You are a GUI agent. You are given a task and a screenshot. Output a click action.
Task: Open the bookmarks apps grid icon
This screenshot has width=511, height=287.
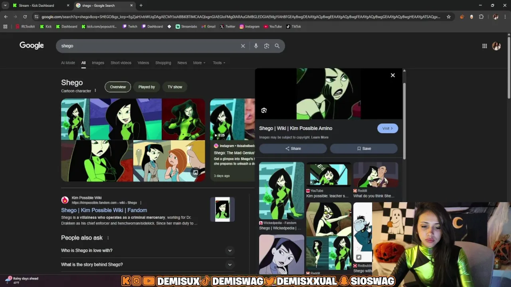click(x=5, y=27)
